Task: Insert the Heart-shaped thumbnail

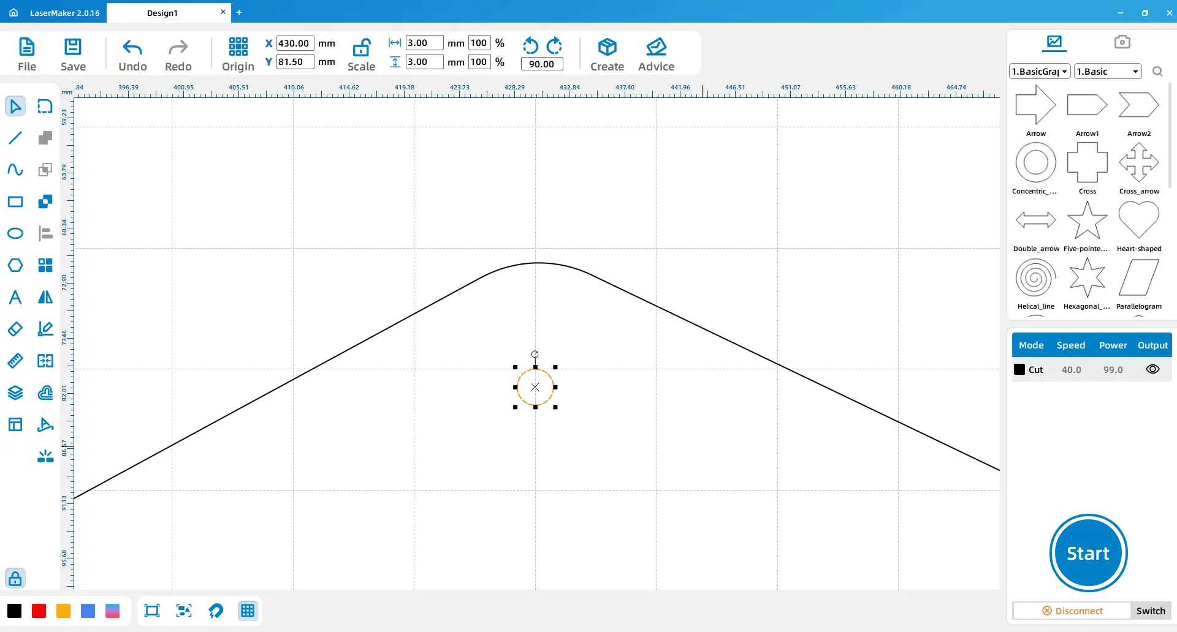Action: tap(1138, 220)
